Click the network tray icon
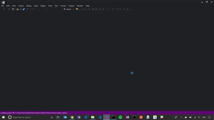The height and width of the screenshot is (120, 214). 195,117
